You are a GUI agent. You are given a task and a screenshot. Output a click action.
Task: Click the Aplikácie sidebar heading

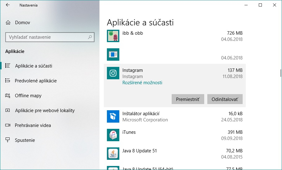click(x=15, y=51)
